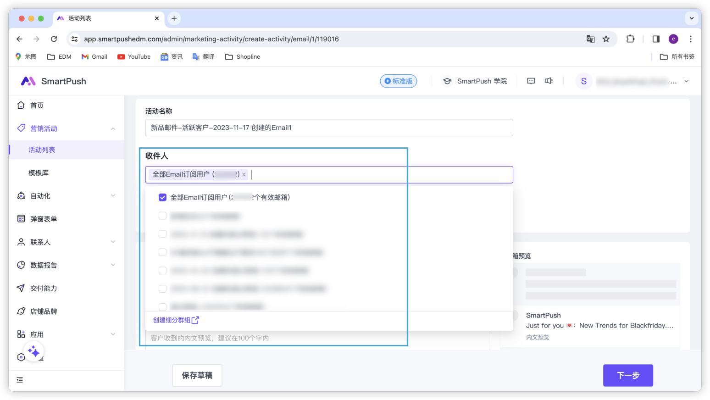Open Google Translate icon in address bar
710x400 pixels.
590,39
